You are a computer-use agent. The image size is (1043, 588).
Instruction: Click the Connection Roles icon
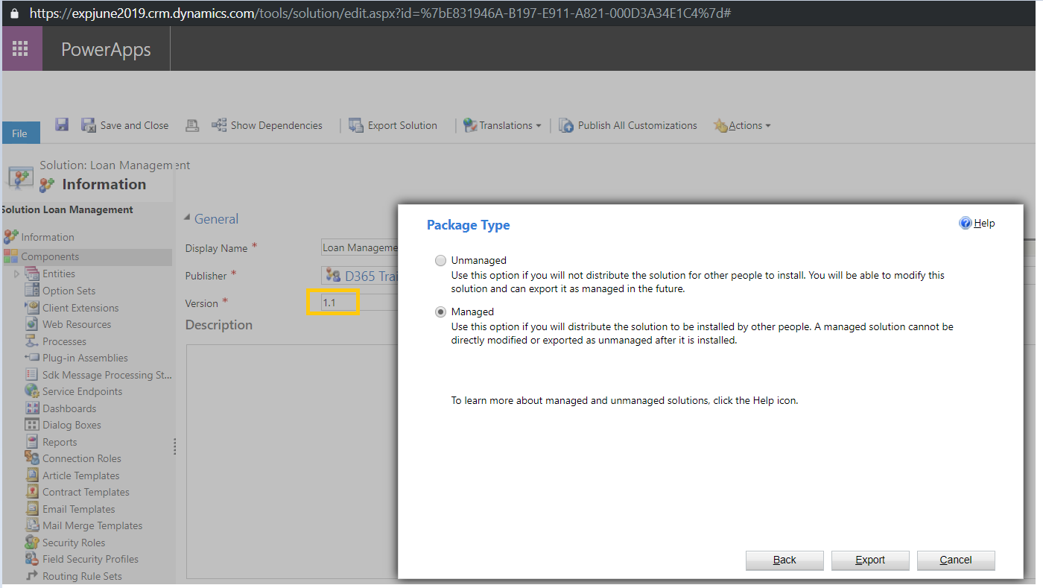pos(32,458)
